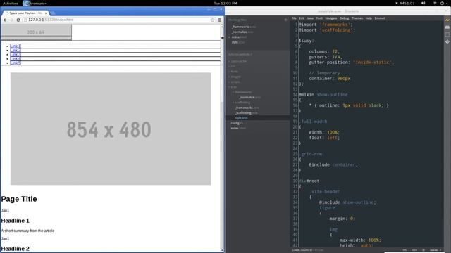Open the Edit menu in Brackets

click(302, 18)
